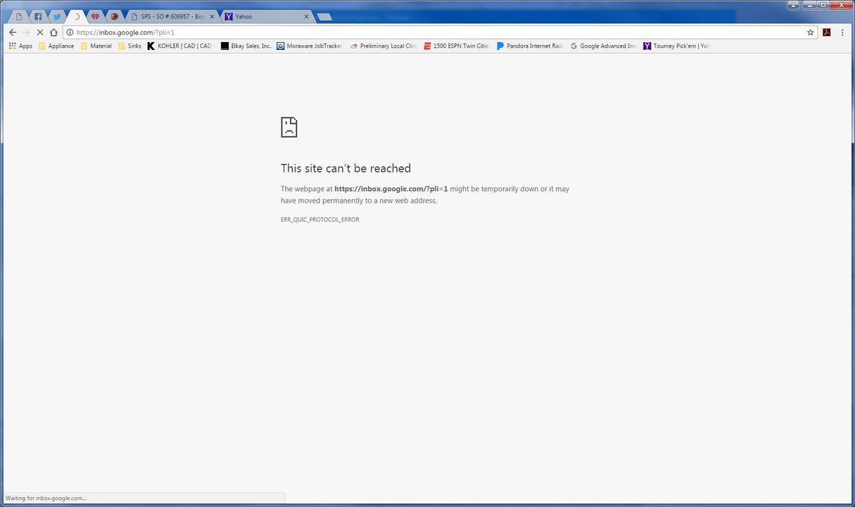
Task: Click the sad page error icon
Action: click(289, 128)
